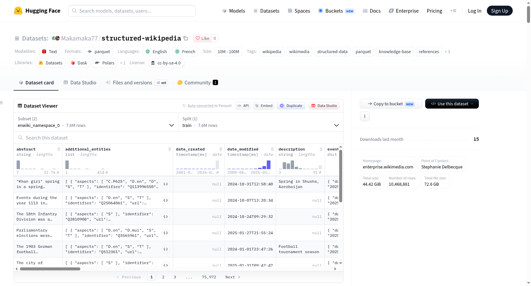Go to page 2 of the dataset
This screenshot has height=286, width=531.
(x=163, y=277)
